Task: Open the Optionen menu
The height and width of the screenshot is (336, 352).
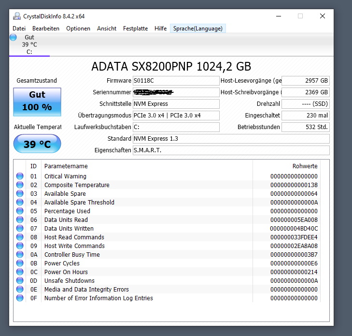Action: click(78, 29)
